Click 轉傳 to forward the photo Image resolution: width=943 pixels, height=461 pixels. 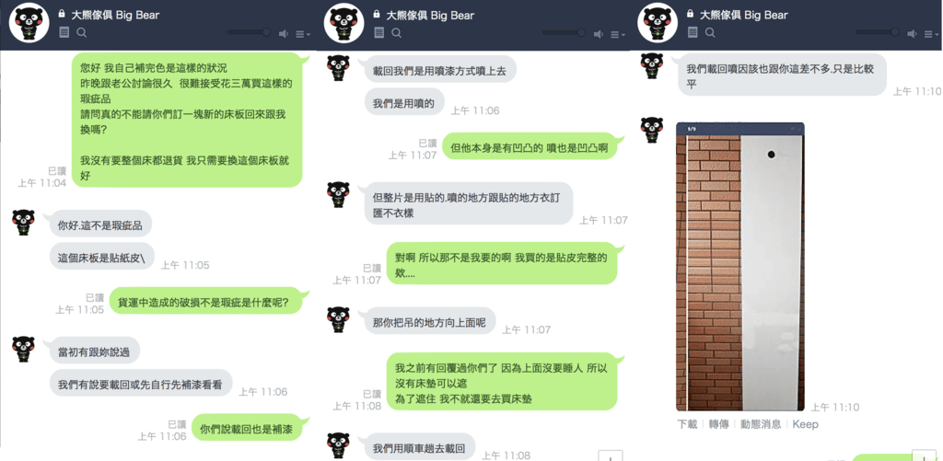click(718, 424)
